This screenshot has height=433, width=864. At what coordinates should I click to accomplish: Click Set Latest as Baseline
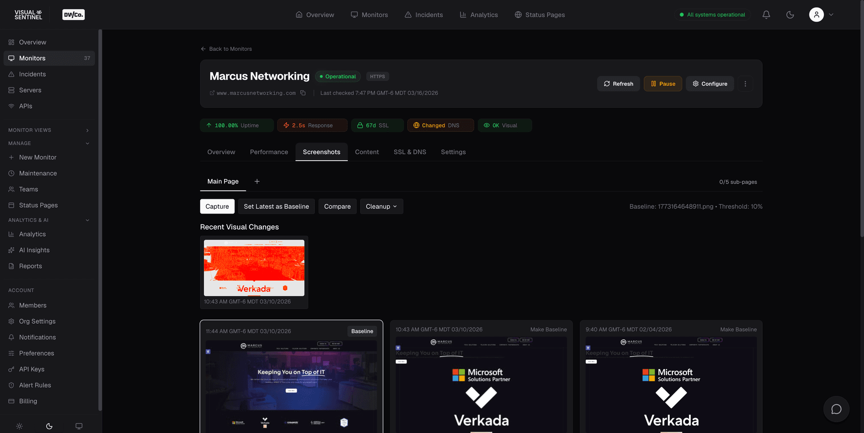[x=276, y=206]
